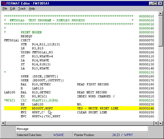The width and height of the screenshot is (164, 139).
Task: Click the FMT001A1 label before CSECT
Action: click(x=12, y=40)
